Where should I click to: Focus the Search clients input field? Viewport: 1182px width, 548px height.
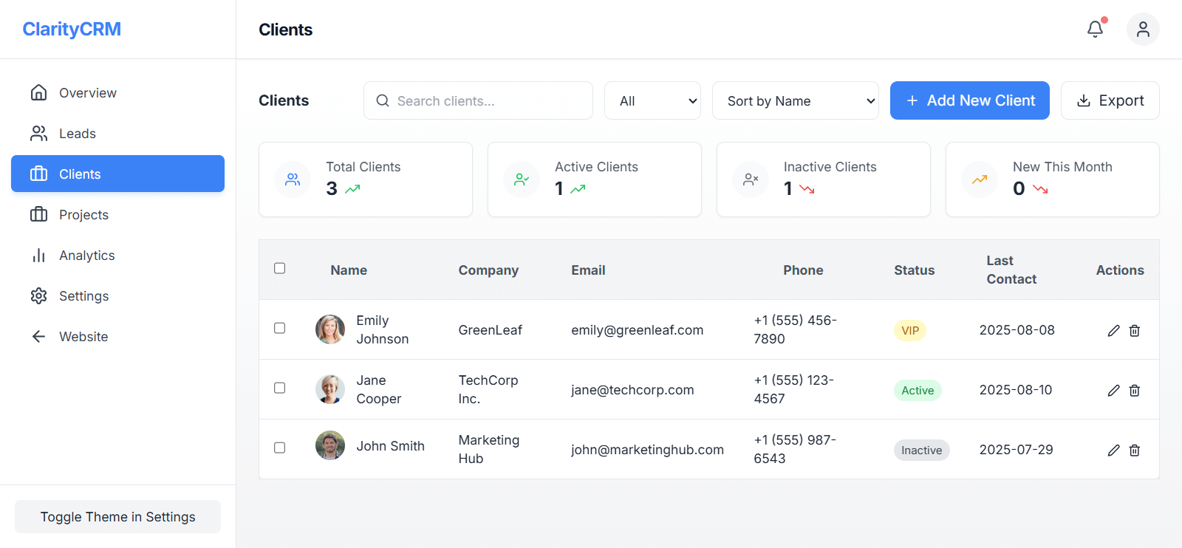488,101
